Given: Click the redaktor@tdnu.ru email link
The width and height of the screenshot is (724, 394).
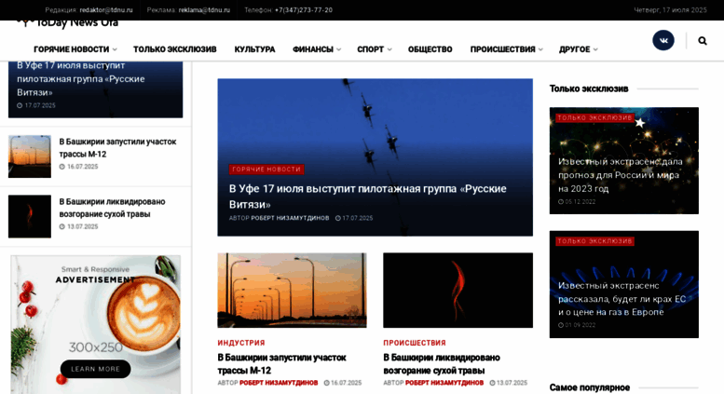Looking at the screenshot, I should (106, 10).
